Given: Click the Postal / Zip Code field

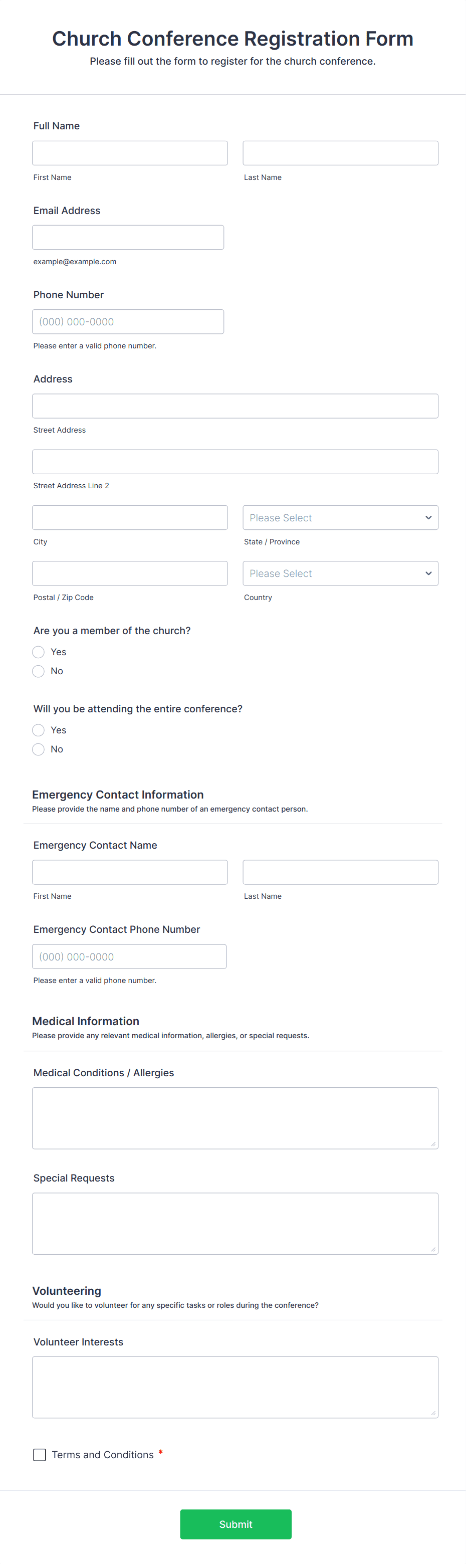Looking at the screenshot, I should (x=129, y=573).
